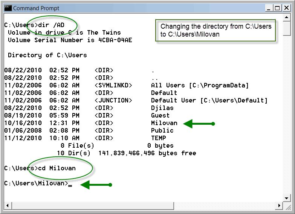Image resolution: width=295 pixels, height=214 pixels.
Task: Click the vertical scrollbar thumb
Action: pos(287,28)
